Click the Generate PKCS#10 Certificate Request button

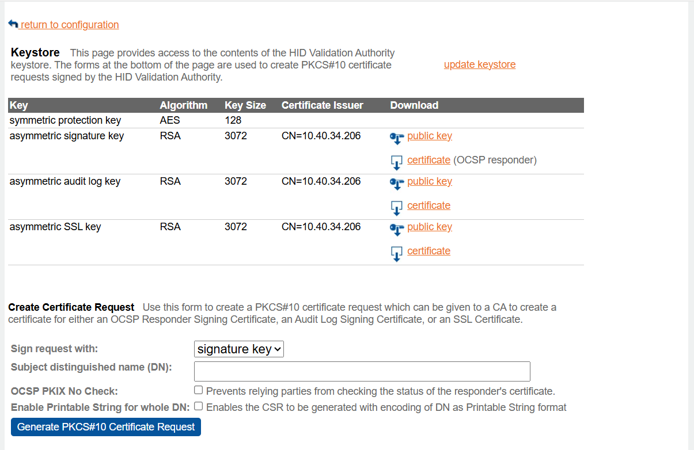106,427
